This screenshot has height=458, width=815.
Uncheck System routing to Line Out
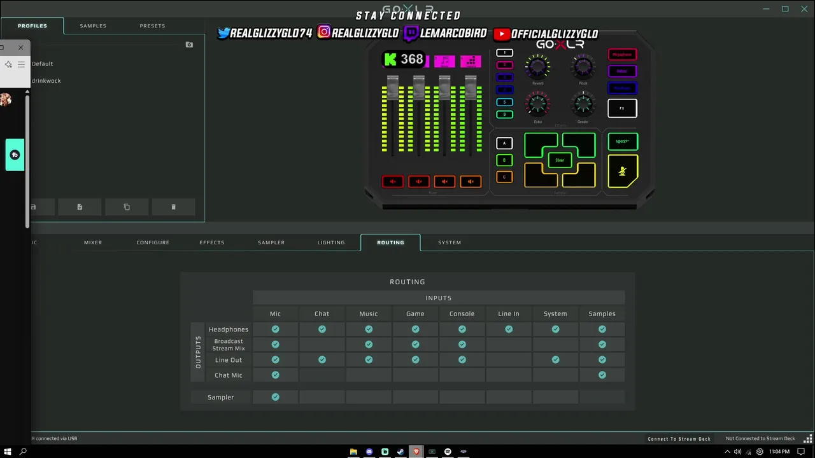[x=555, y=359]
